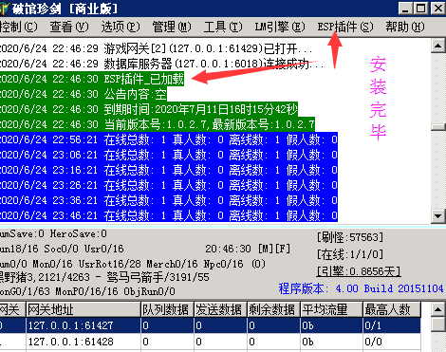Click the log scrollbar down arrow

(x=438, y=216)
